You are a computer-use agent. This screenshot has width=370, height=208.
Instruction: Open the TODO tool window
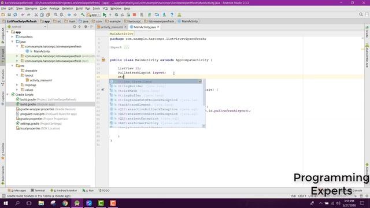tap(104, 191)
